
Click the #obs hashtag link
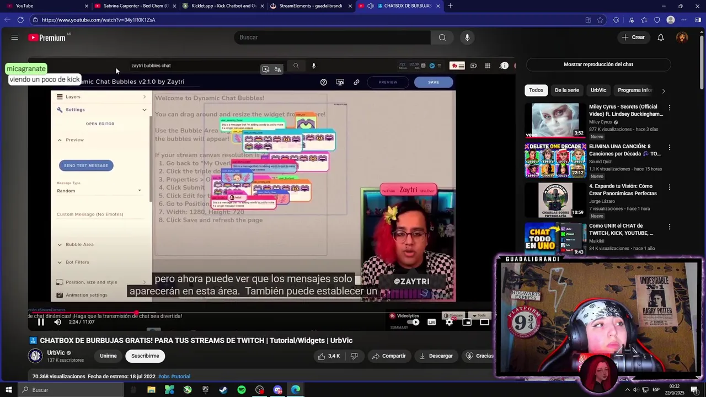pyautogui.click(x=164, y=377)
